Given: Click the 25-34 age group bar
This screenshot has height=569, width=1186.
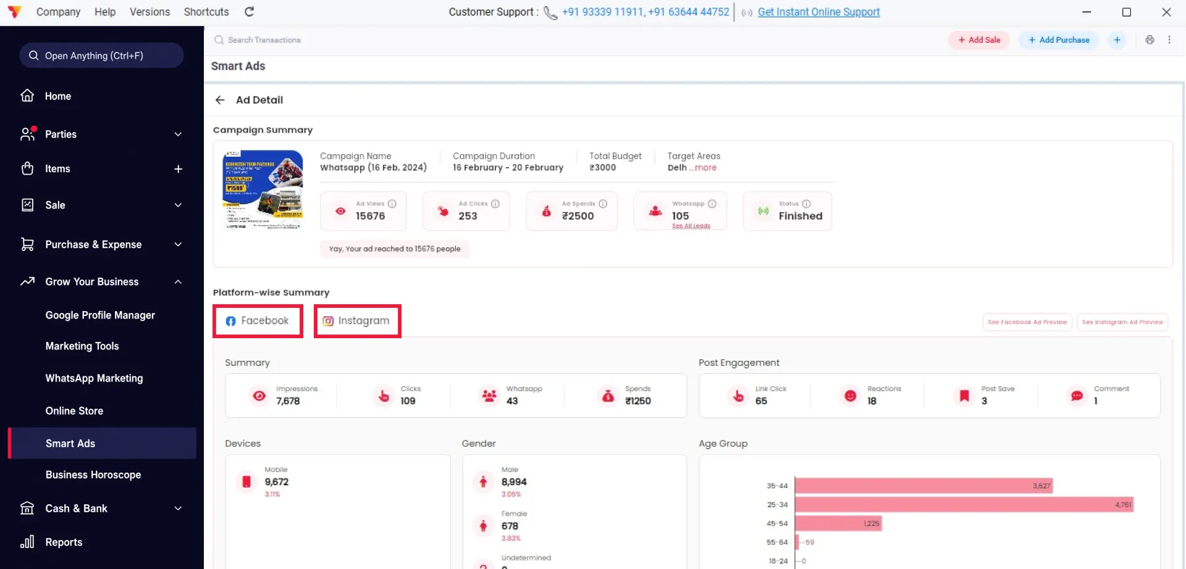Looking at the screenshot, I should 964,505.
